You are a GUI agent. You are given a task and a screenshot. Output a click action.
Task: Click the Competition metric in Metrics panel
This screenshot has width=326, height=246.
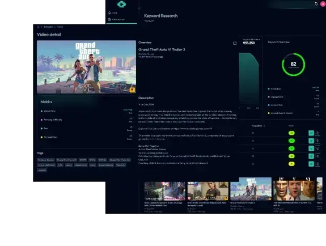point(87,137)
